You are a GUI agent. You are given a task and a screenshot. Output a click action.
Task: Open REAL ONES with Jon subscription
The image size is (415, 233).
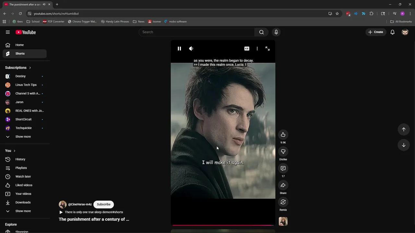coord(25,111)
